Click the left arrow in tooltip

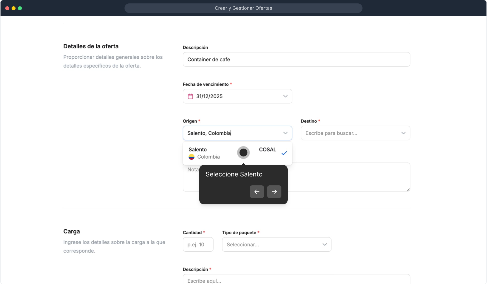tap(257, 192)
